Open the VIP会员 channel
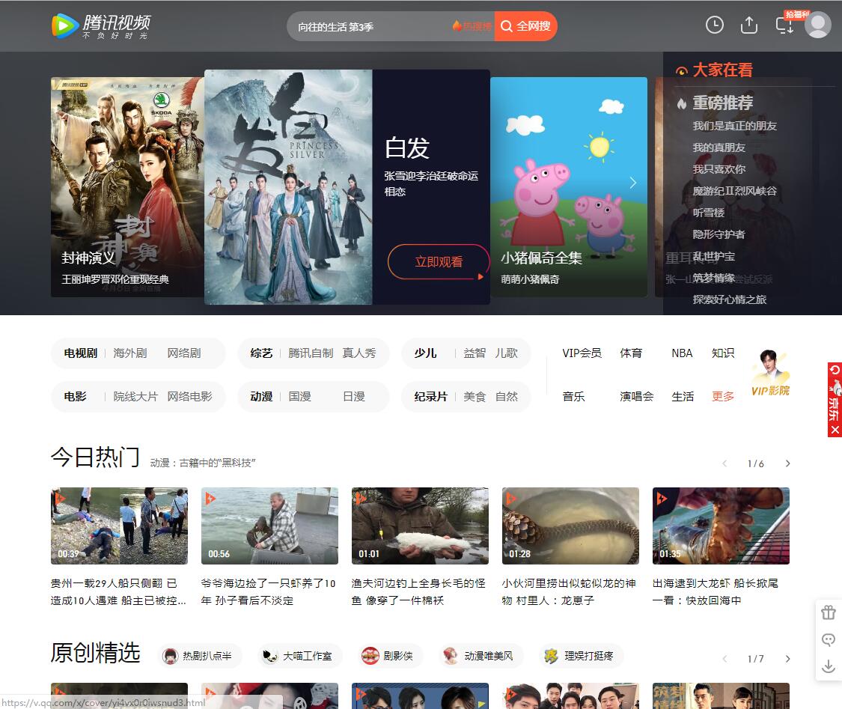The height and width of the screenshot is (709, 842). 582,353
